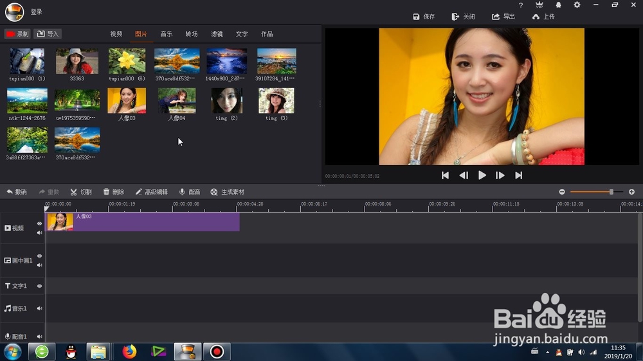Jump to start of preview

pyautogui.click(x=445, y=175)
